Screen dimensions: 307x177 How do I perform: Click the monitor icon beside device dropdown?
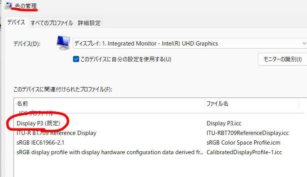tap(63, 43)
